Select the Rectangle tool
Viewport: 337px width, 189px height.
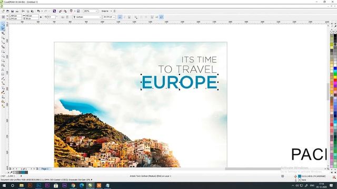tap(3, 51)
